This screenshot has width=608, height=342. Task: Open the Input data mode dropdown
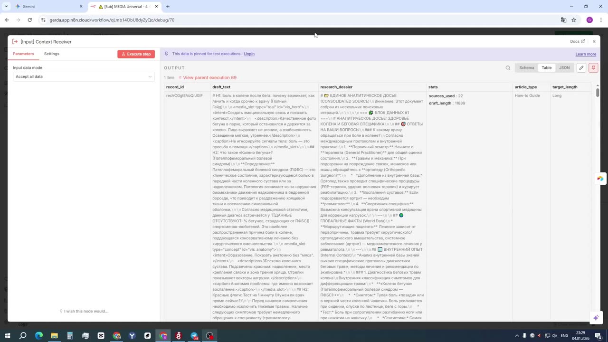click(x=84, y=76)
